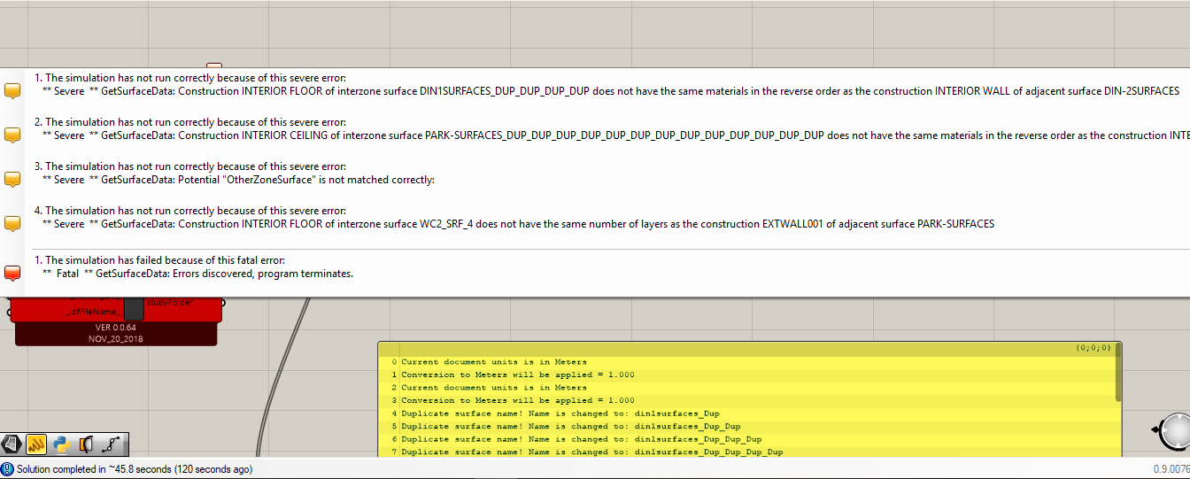Click 'The simulation has failed' fatal heading
The image size is (1190, 479).
point(159,260)
